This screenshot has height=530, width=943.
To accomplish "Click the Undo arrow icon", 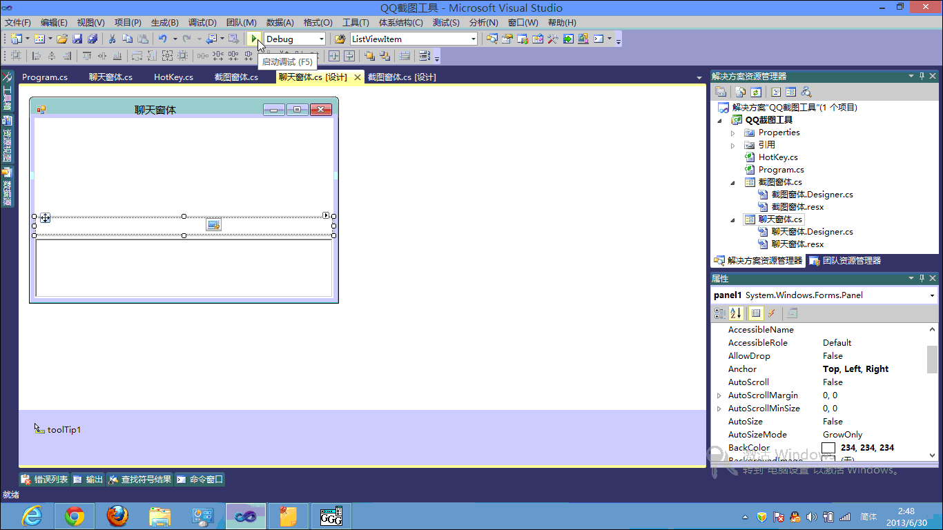I will pos(162,39).
